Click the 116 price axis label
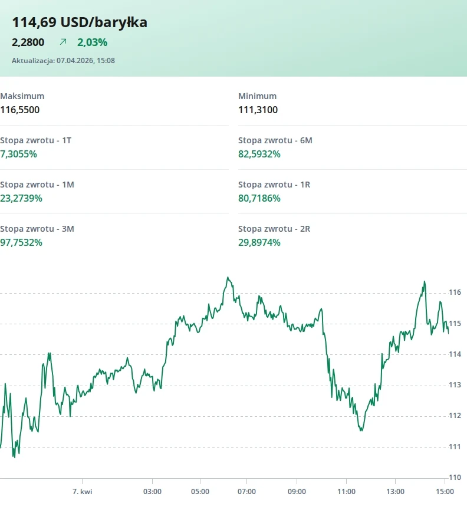 click(x=455, y=292)
